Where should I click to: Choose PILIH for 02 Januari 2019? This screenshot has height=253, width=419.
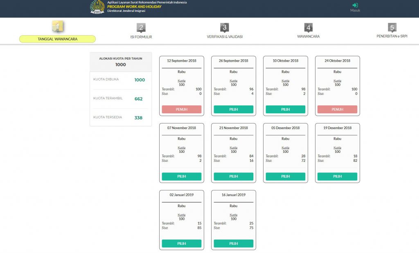(182, 243)
